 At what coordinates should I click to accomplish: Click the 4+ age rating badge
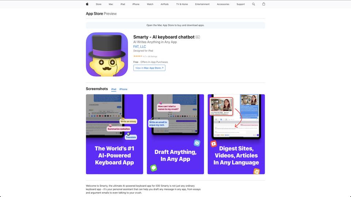pos(198,37)
